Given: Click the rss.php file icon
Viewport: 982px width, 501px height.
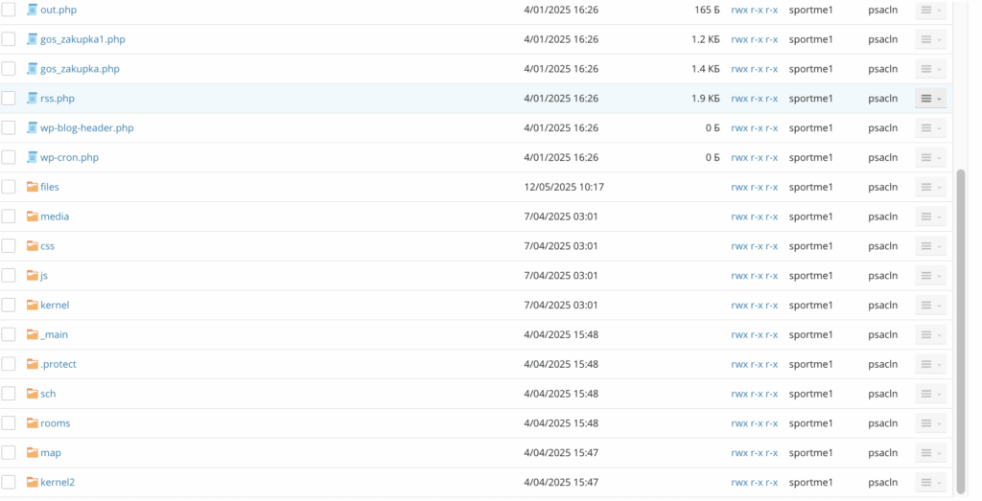Looking at the screenshot, I should 33,98.
